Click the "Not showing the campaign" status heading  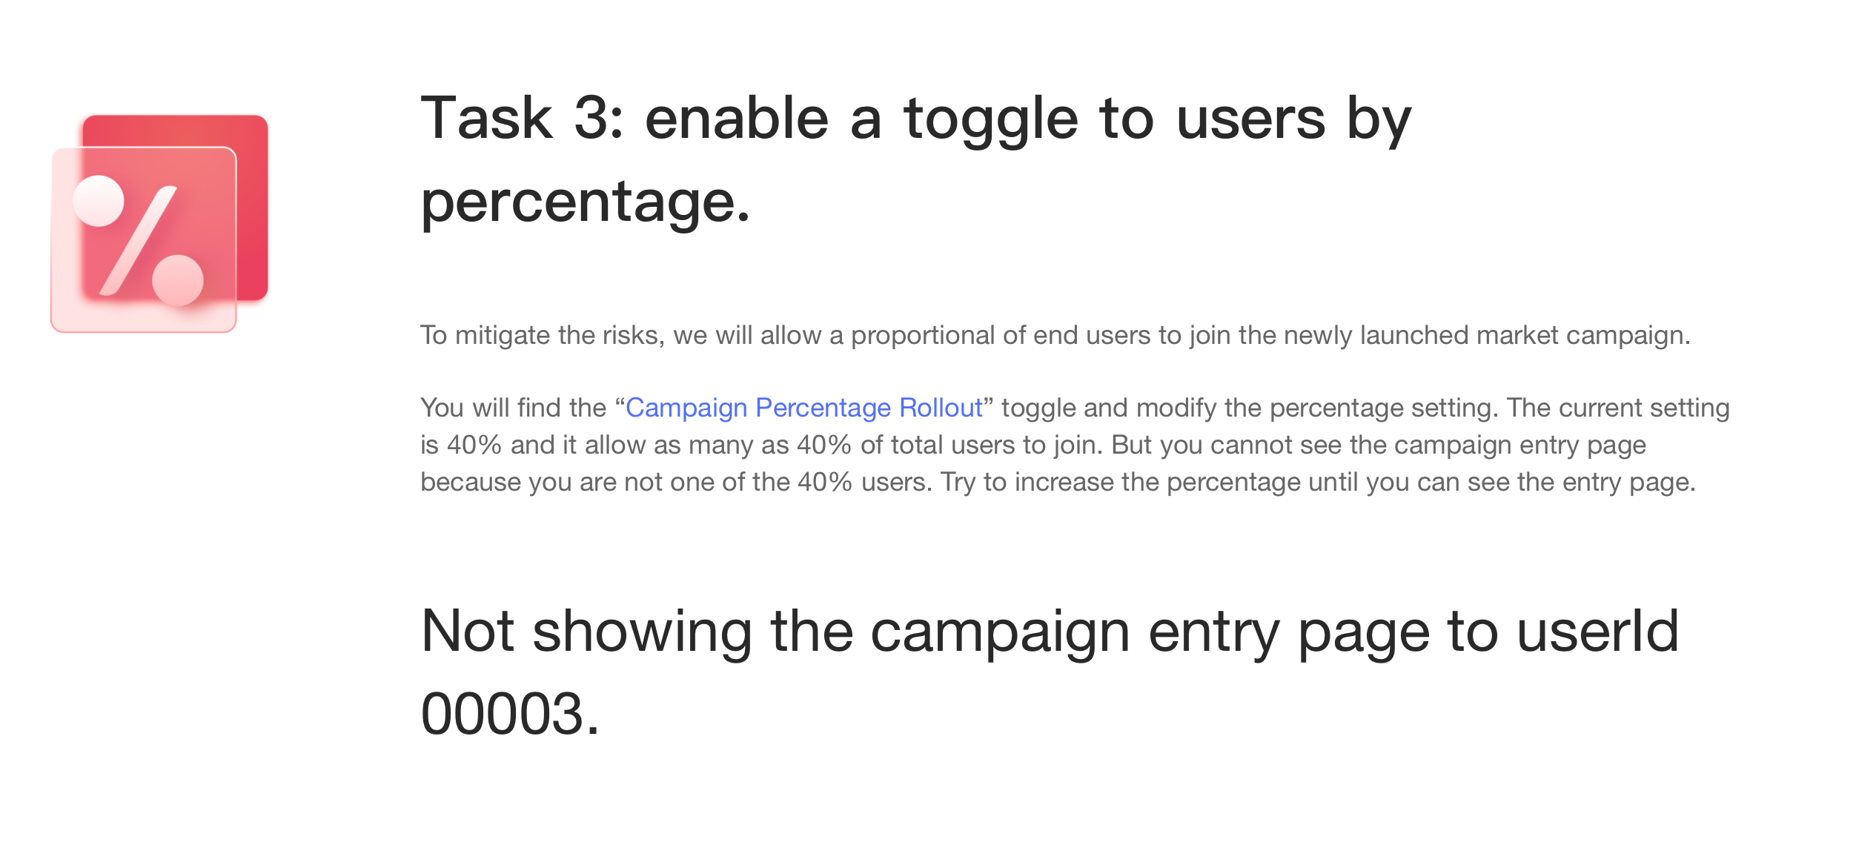775,632
